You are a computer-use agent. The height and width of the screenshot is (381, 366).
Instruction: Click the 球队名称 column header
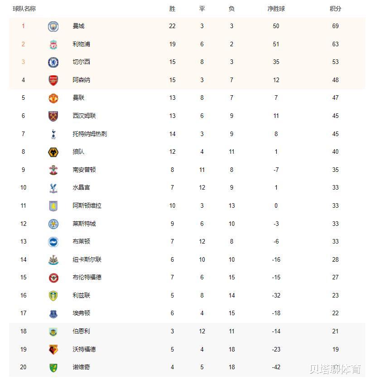24,9
